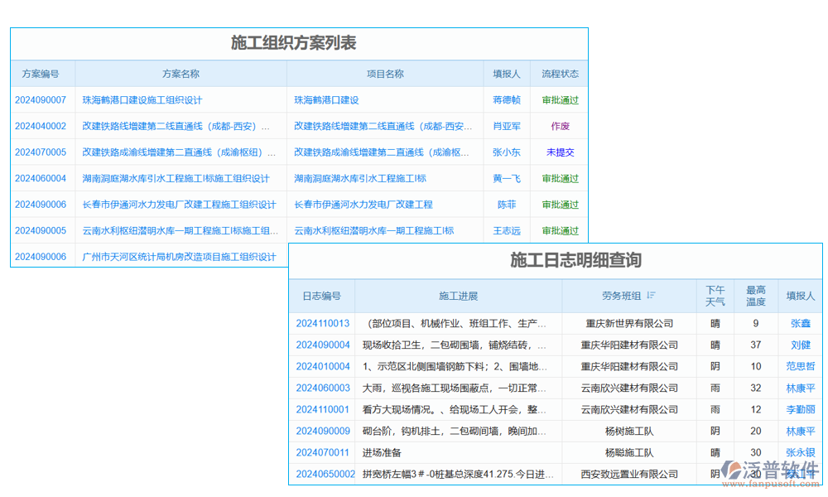Image resolution: width=828 pixels, height=497 pixels.
Task: Open the 未提交 status link
Action: point(560,152)
